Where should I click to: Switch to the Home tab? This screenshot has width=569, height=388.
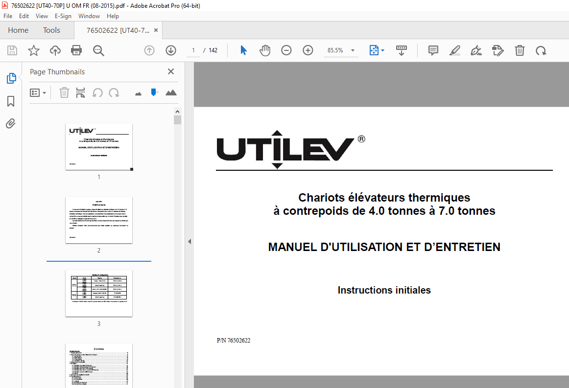(x=18, y=30)
